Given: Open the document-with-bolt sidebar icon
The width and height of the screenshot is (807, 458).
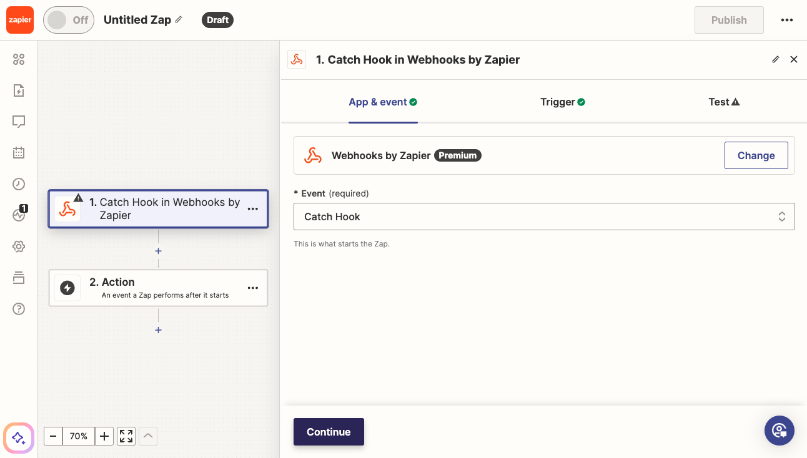Looking at the screenshot, I should (19, 90).
